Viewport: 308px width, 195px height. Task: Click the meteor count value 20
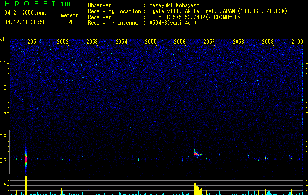71,22
